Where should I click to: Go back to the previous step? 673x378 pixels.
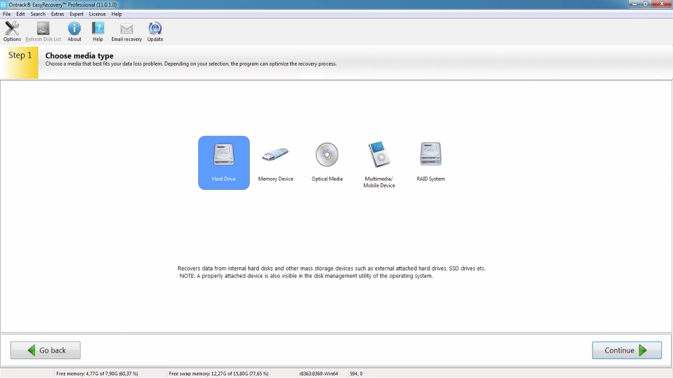pyautogui.click(x=46, y=350)
